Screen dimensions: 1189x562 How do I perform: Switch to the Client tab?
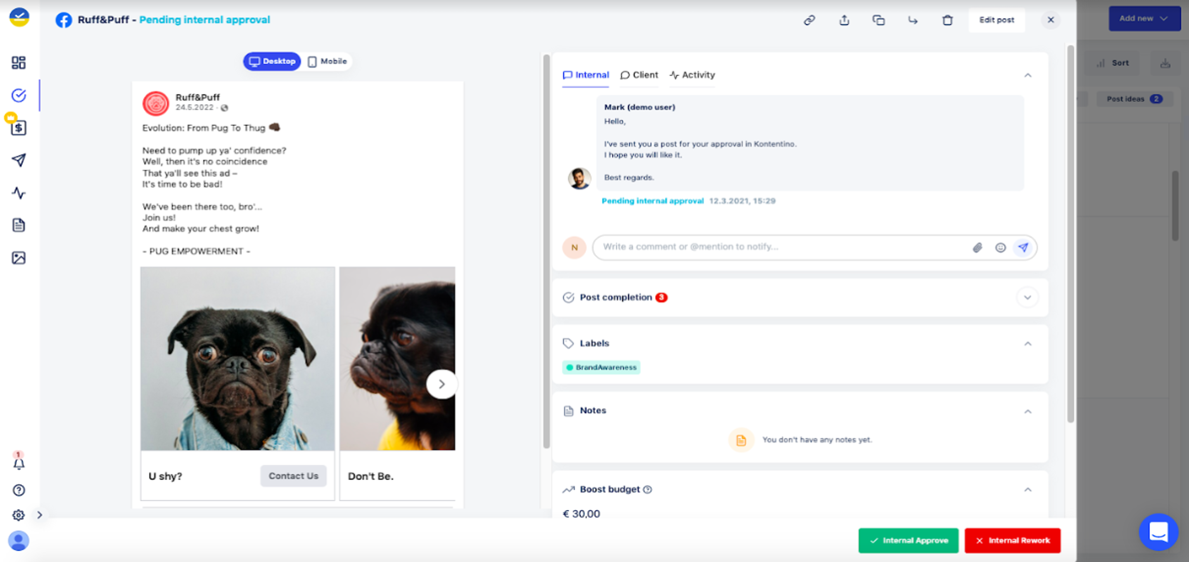(x=639, y=75)
